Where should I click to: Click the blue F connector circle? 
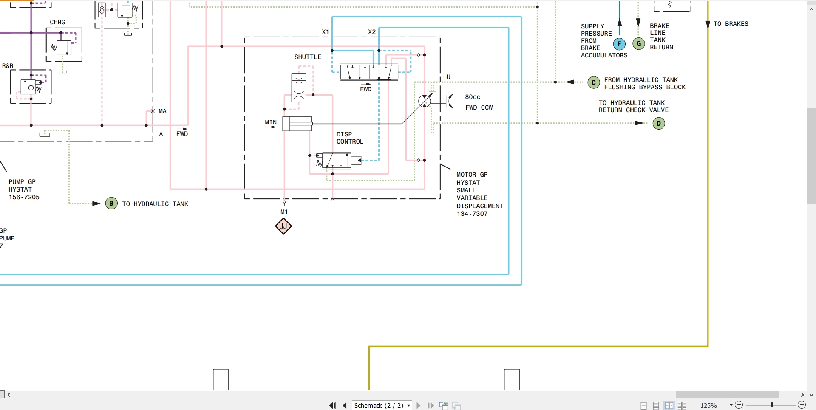tap(619, 44)
